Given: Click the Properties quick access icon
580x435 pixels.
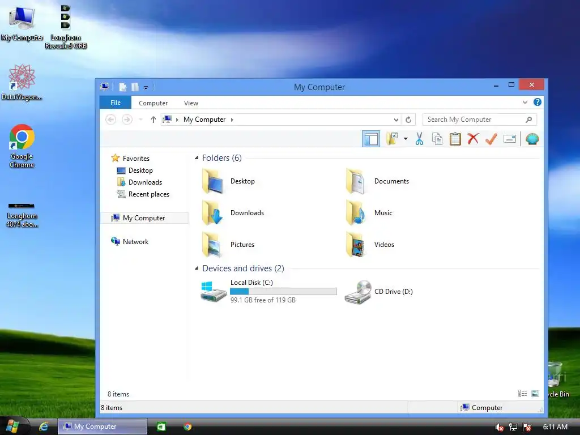Looking at the screenshot, I should coord(123,87).
